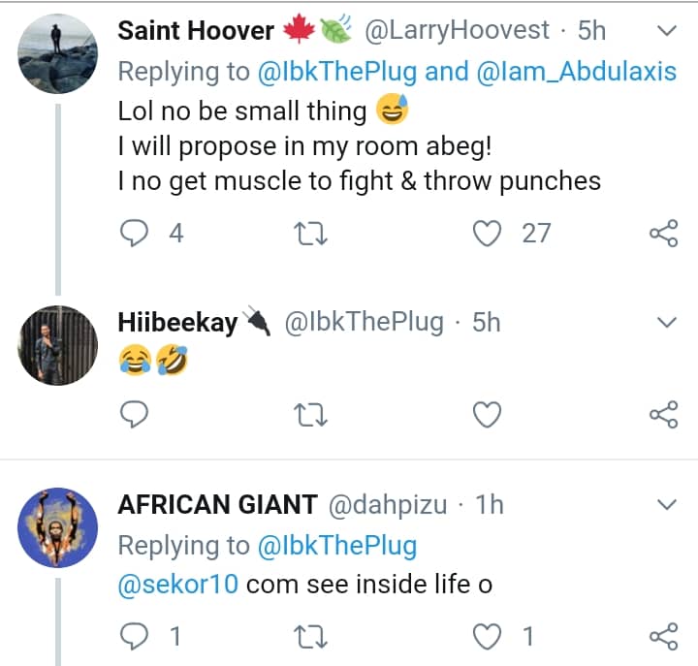View Saint Hoover's profile picture
The image size is (698, 666).
pos(58,54)
